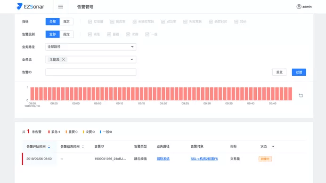
Task: Toggle the 紧急 alert level checkbox
Action: [x=90, y=34]
